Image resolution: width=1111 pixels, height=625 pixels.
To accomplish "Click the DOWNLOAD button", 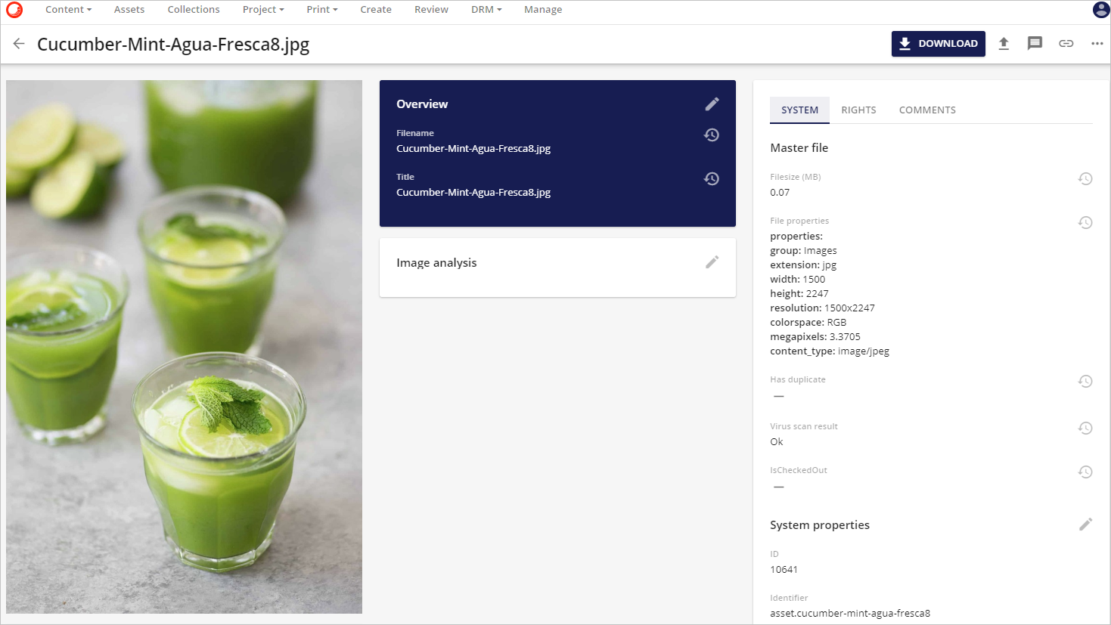I will (x=938, y=43).
